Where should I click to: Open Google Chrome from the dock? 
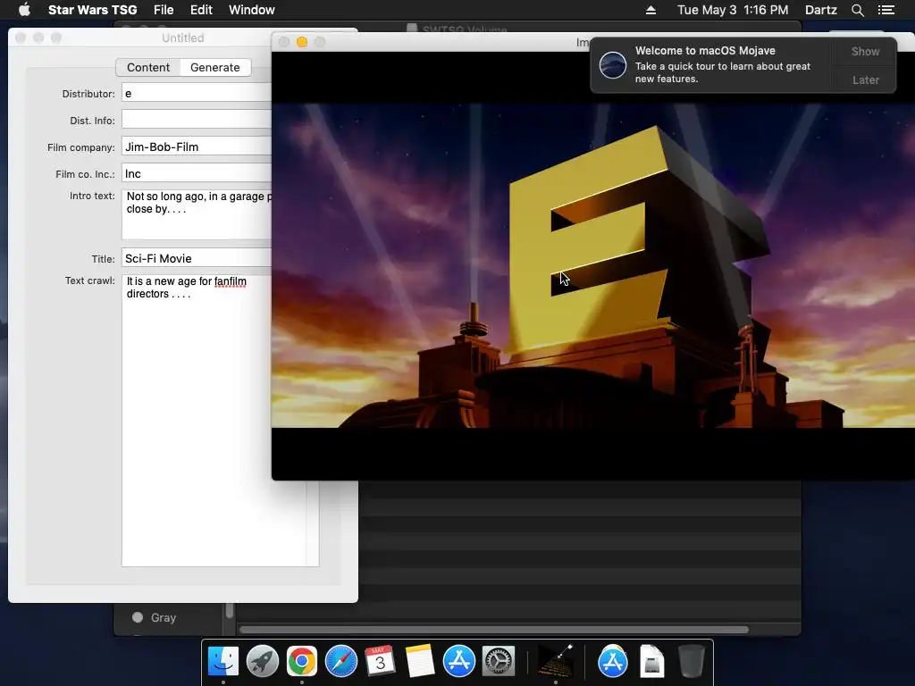pos(302,662)
